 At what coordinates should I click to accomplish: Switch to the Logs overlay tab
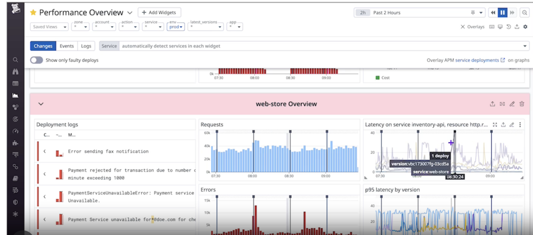coord(86,46)
